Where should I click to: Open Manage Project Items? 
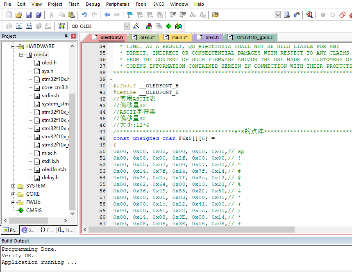click(149, 25)
